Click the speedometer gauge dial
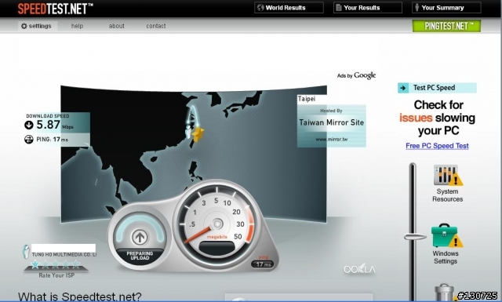The height and width of the screenshot is (302, 502). tap(217, 224)
